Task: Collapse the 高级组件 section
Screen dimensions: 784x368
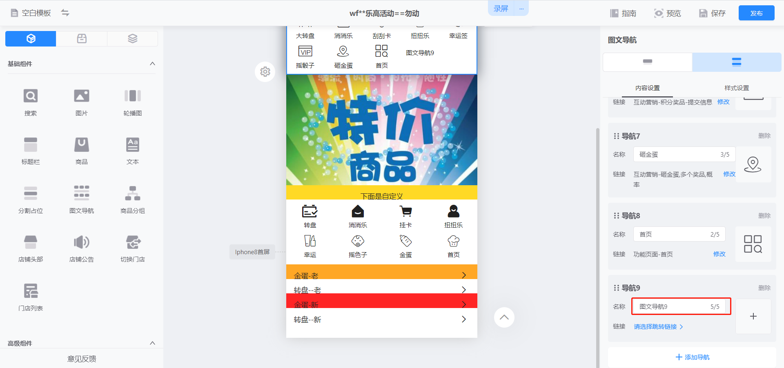Action: click(x=152, y=343)
